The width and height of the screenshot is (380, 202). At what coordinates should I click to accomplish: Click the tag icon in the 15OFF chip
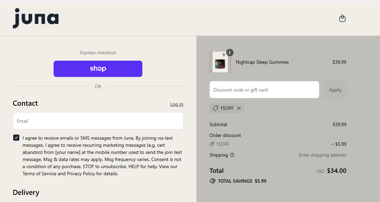click(215, 108)
